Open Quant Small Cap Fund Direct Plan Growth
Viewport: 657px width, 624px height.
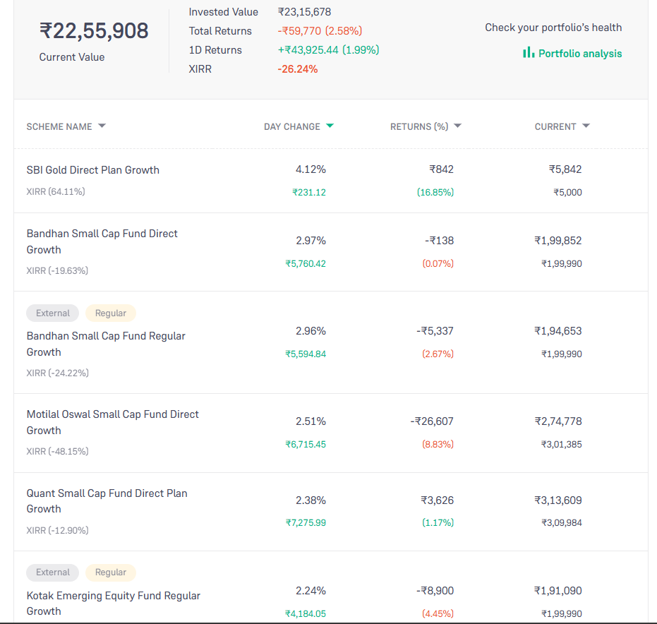[107, 500]
